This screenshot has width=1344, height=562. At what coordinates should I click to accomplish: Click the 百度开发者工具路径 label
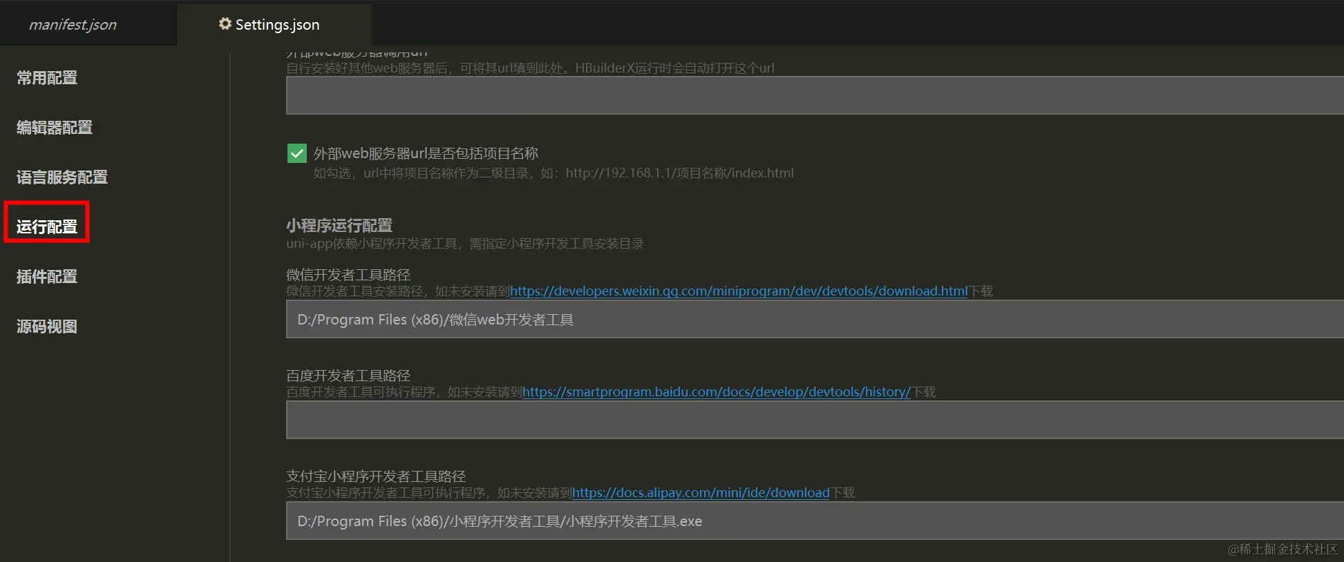[348, 376]
